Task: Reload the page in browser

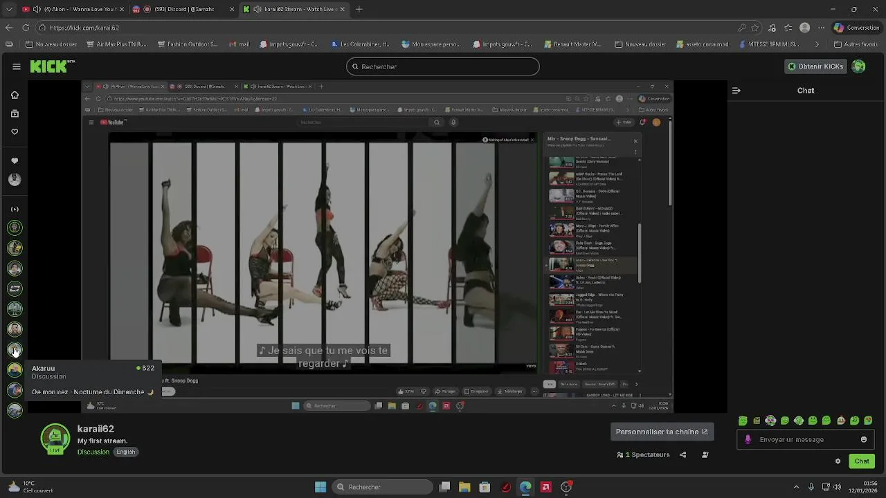Action: [26, 28]
